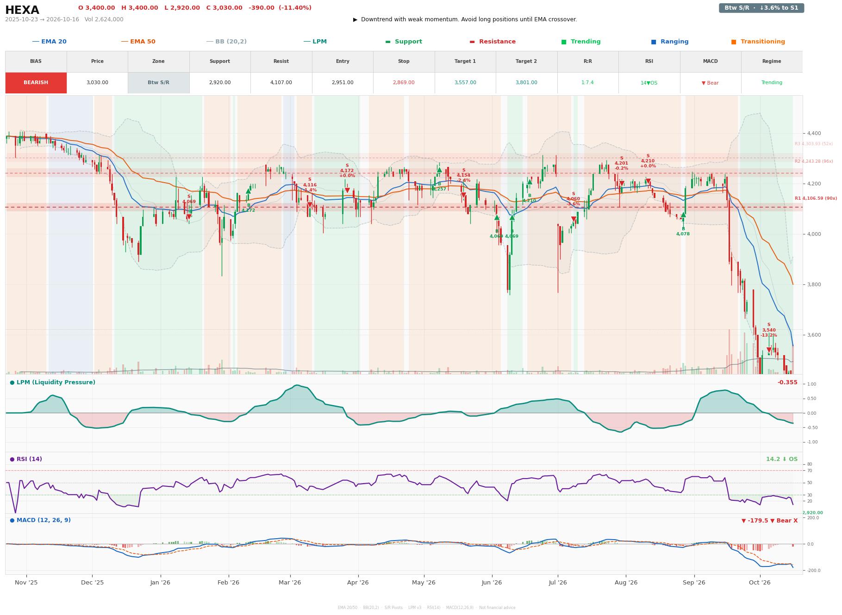
Task: Select the buy signal marker labeled 4,078
Action: point(683,215)
